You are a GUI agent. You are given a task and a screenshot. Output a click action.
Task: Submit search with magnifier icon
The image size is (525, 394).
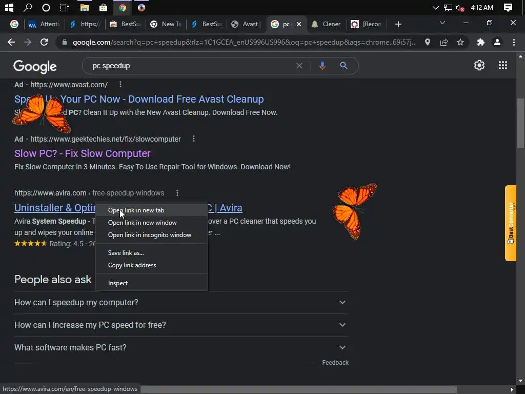pyautogui.click(x=344, y=66)
